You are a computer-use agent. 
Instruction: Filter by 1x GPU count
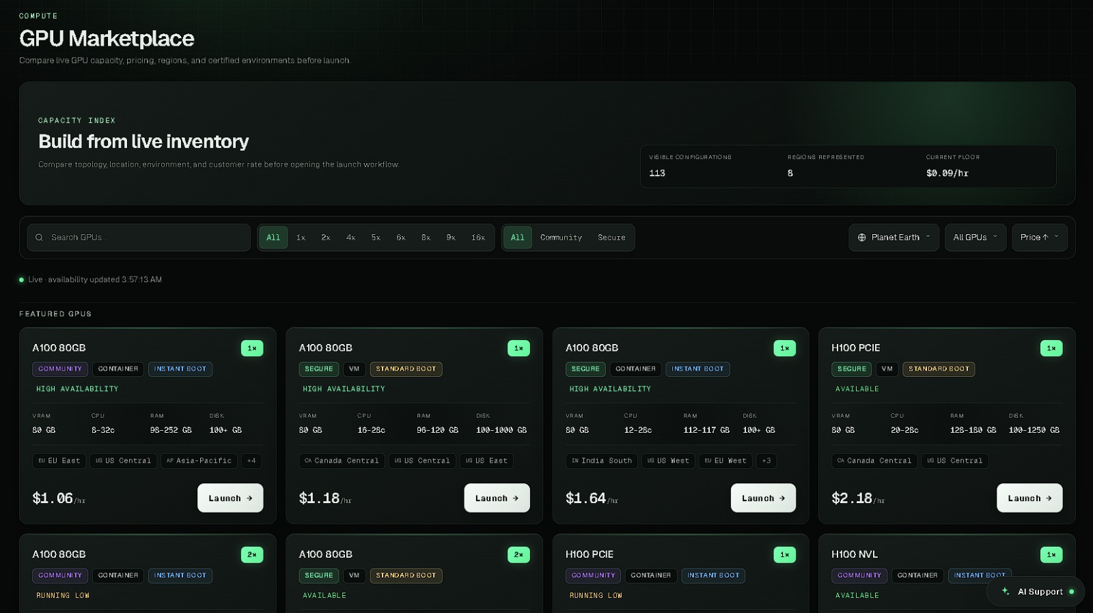[x=301, y=238]
